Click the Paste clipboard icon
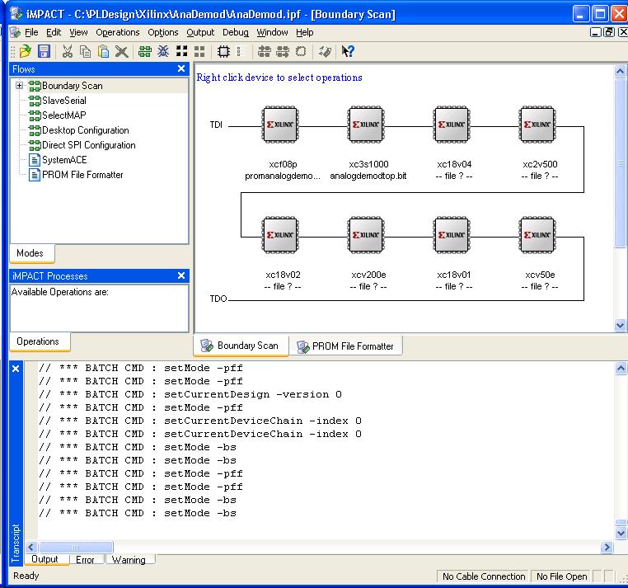The height and width of the screenshot is (588, 628). point(103,51)
